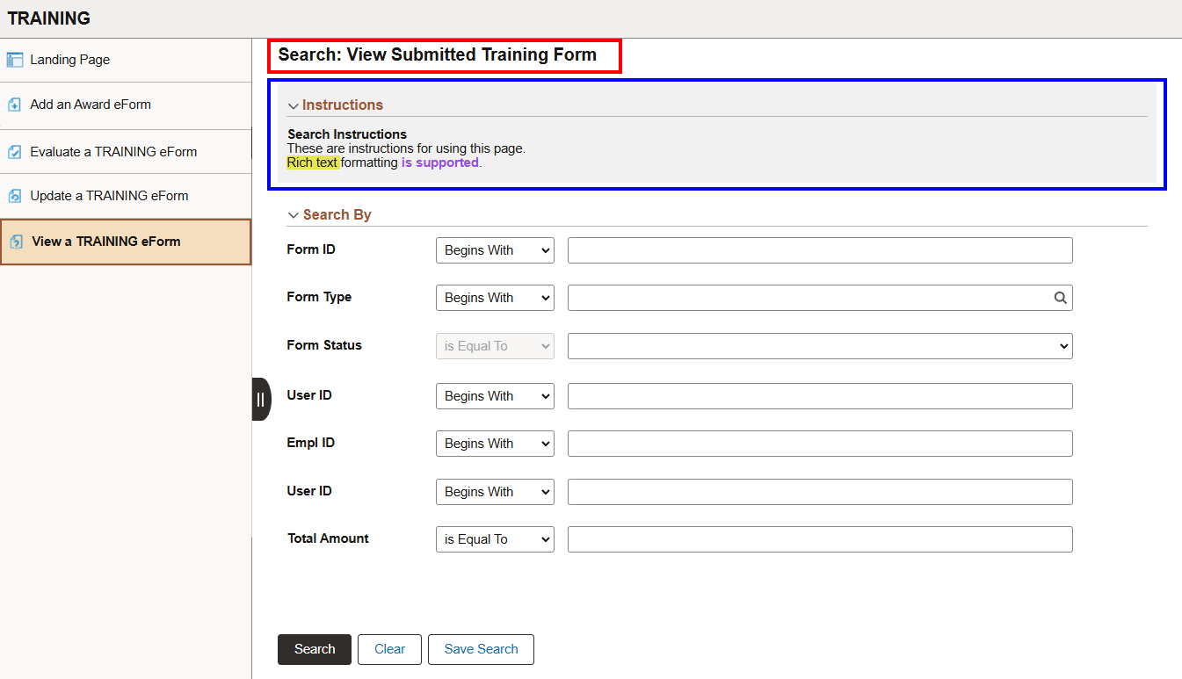Viewport: 1182px width, 679px height.
Task: Collapse the Search By section chevron
Action: click(294, 215)
